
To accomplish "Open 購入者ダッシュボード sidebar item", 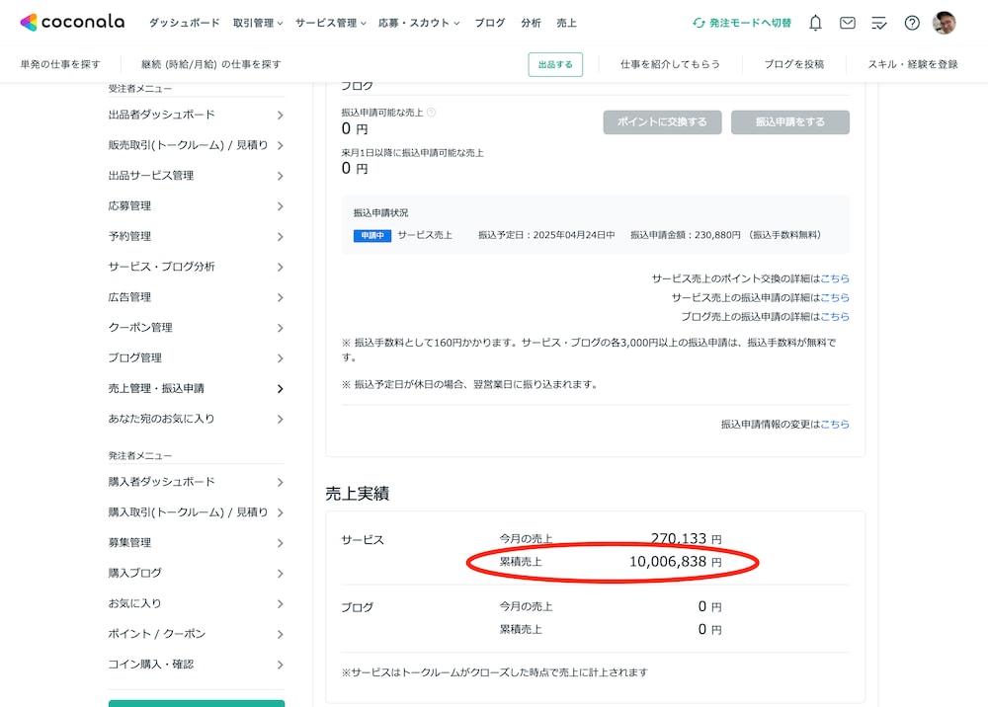I will point(196,482).
